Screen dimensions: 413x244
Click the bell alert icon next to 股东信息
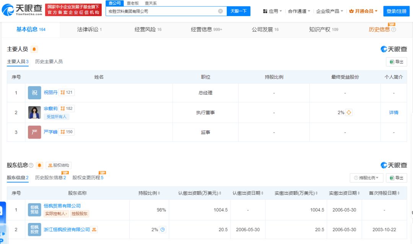pyautogui.click(x=39, y=165)
